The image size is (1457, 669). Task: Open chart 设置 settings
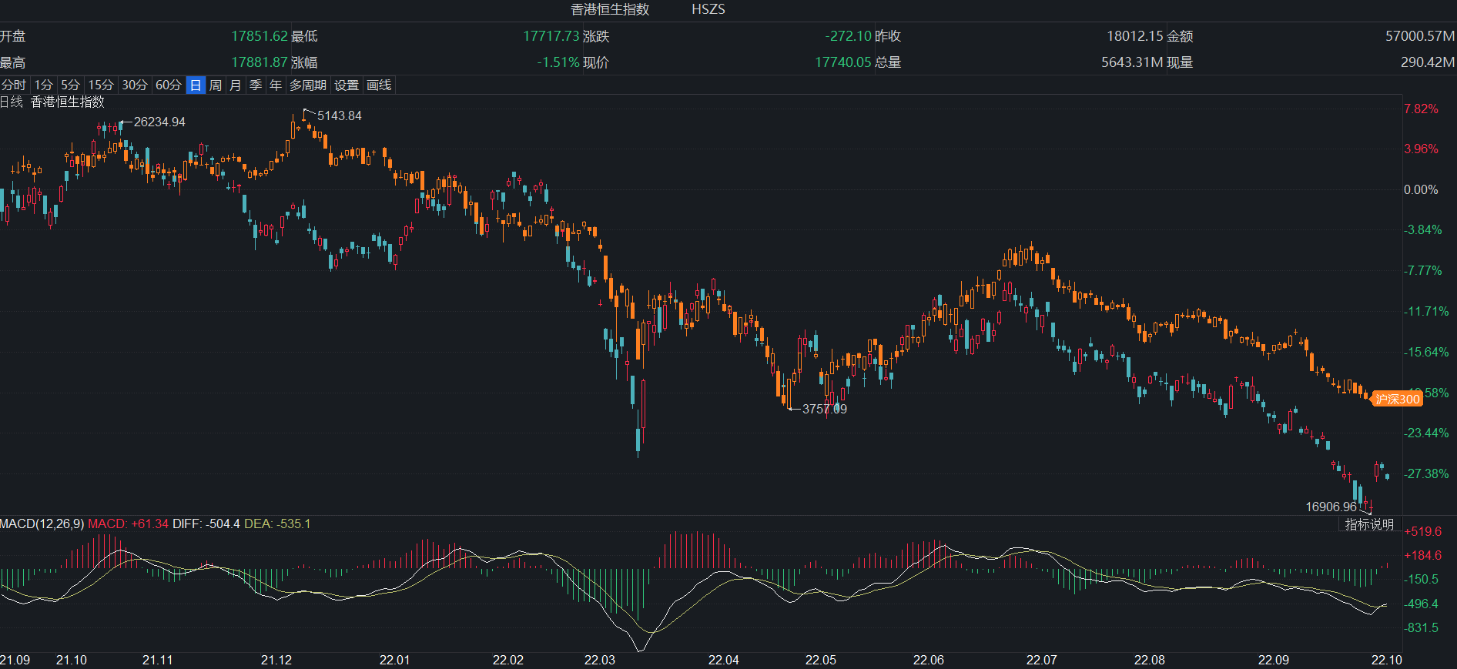(347, 85)
